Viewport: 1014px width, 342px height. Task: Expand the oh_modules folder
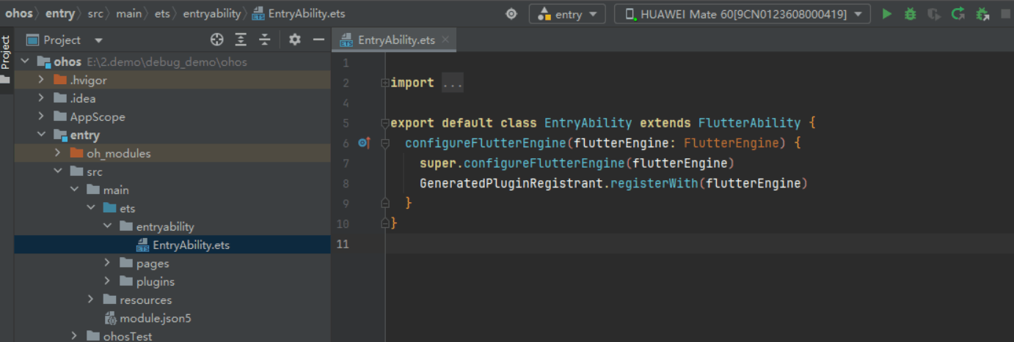pos(58,153)
